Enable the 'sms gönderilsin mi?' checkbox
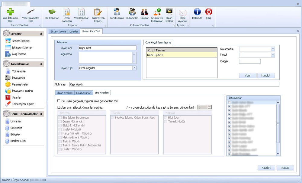302x183 pixels. click(59, 101)
